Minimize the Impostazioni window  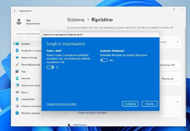pyautogui.click(x=166, y=9)
